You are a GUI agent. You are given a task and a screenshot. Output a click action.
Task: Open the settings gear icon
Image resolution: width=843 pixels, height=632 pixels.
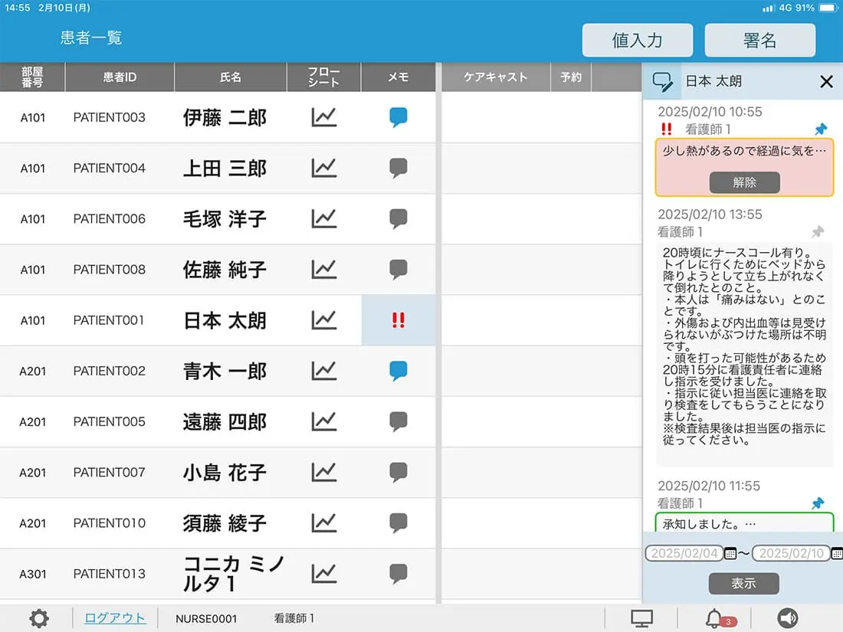(x=39, y=618)
